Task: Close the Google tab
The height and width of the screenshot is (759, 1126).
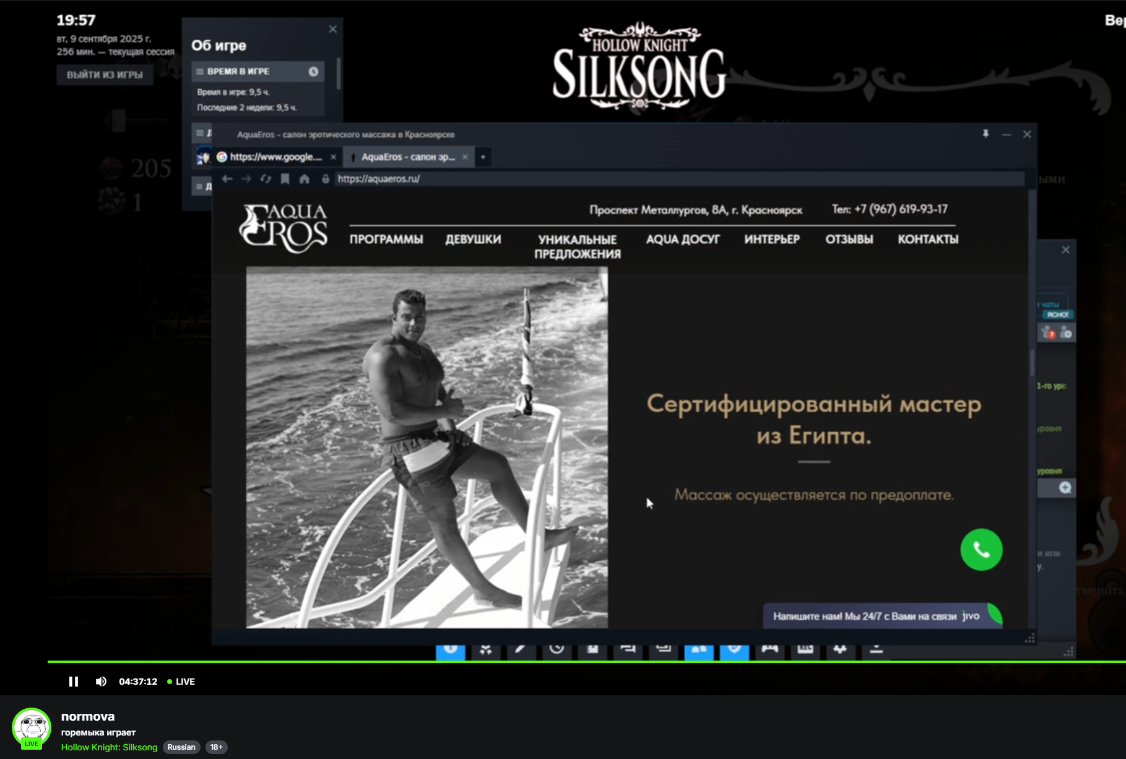Action: (333, 157)
